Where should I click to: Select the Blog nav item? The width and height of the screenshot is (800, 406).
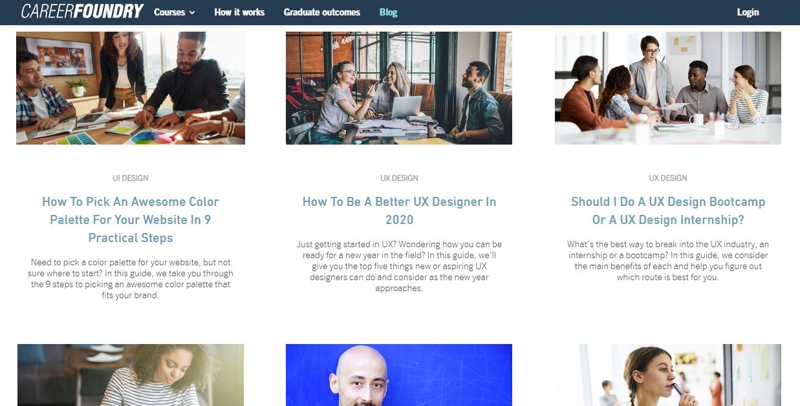[389, 12]
